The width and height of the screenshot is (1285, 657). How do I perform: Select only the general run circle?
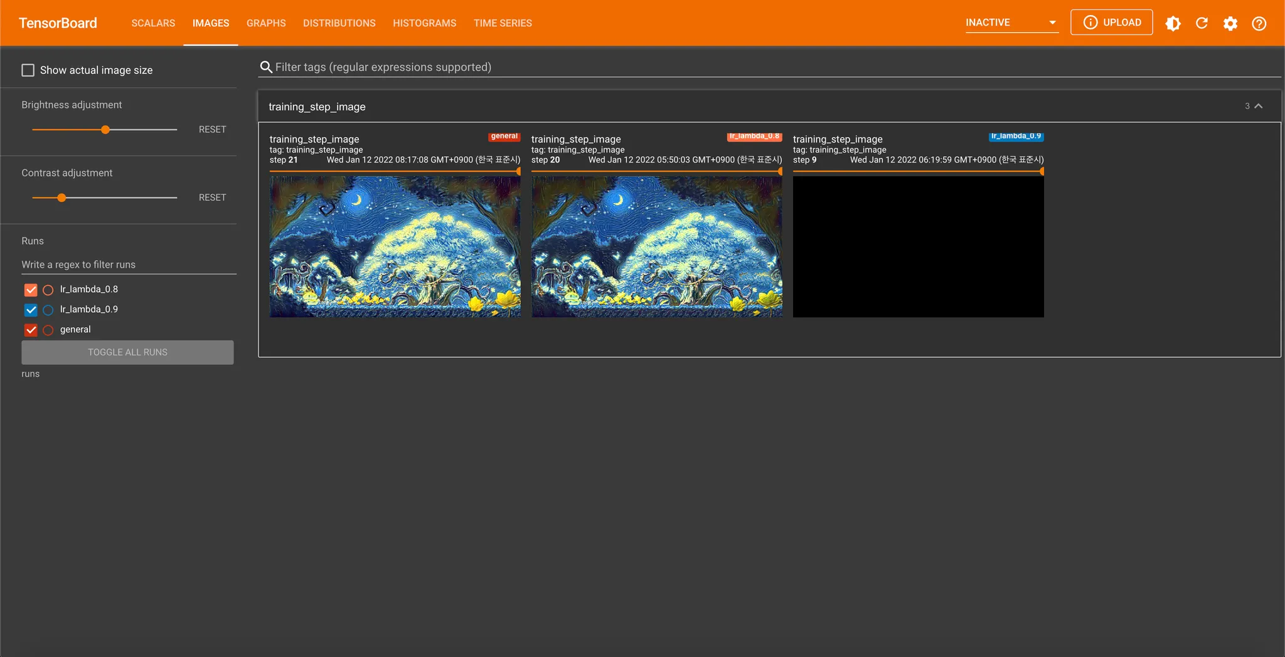point(48,330)
